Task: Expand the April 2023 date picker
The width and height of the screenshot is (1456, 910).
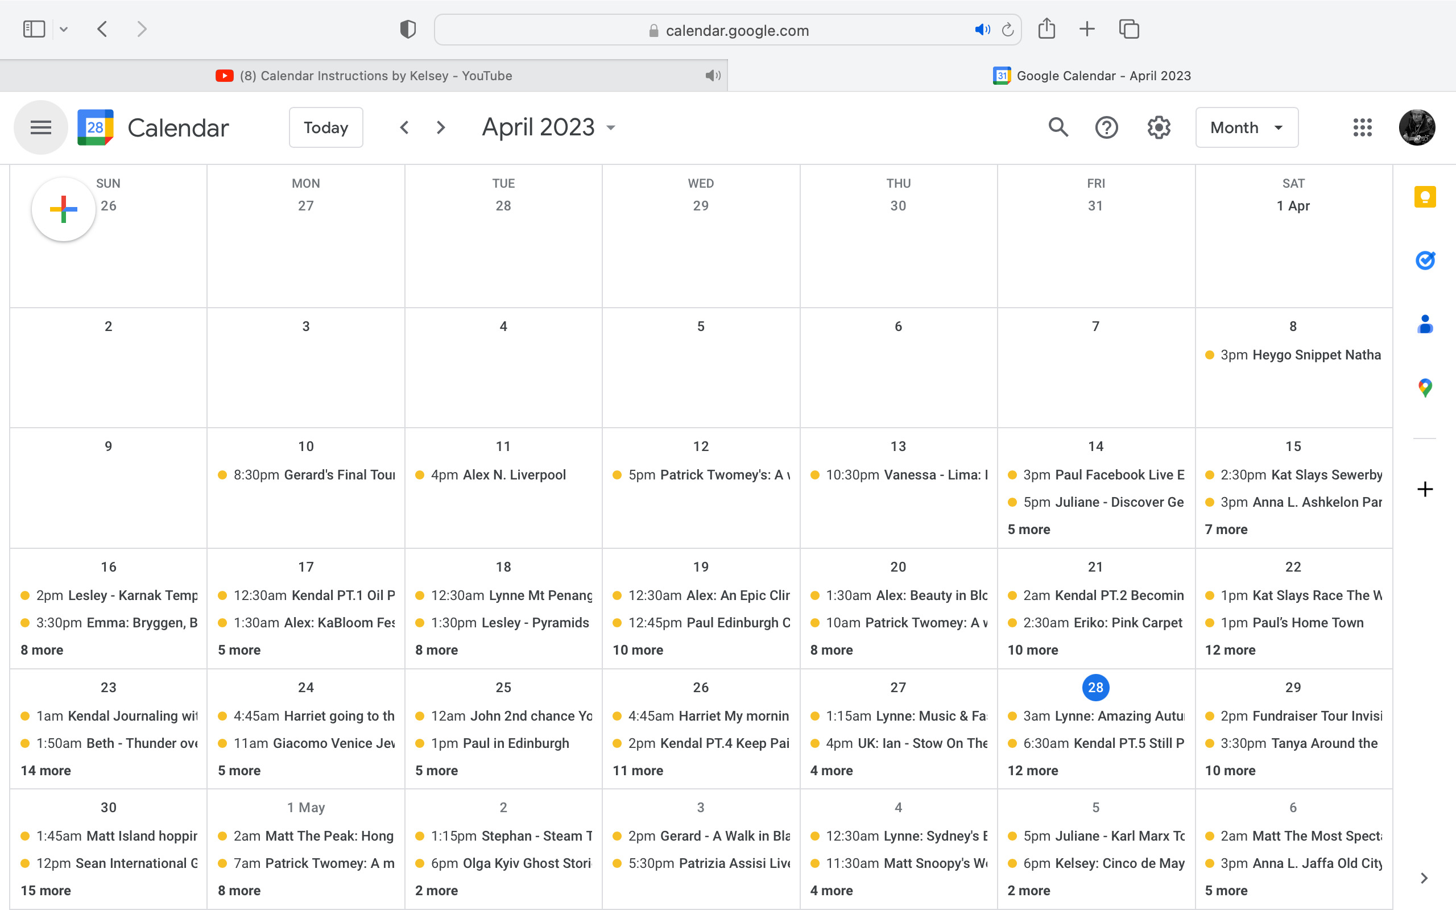Action: 549,127
